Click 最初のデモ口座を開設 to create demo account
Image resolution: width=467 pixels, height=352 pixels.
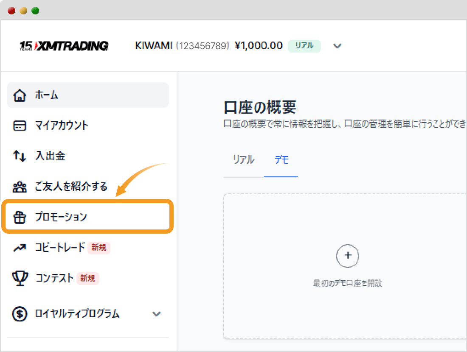(348, 283)
